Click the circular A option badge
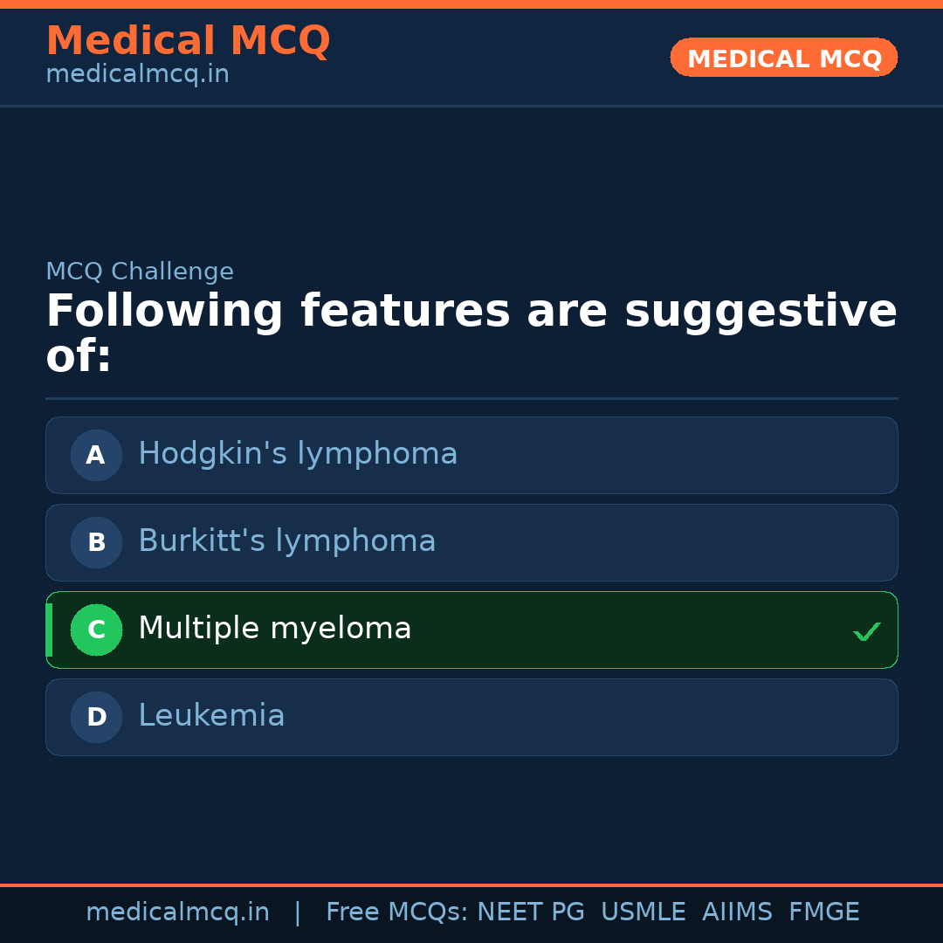 pos(95,455)
